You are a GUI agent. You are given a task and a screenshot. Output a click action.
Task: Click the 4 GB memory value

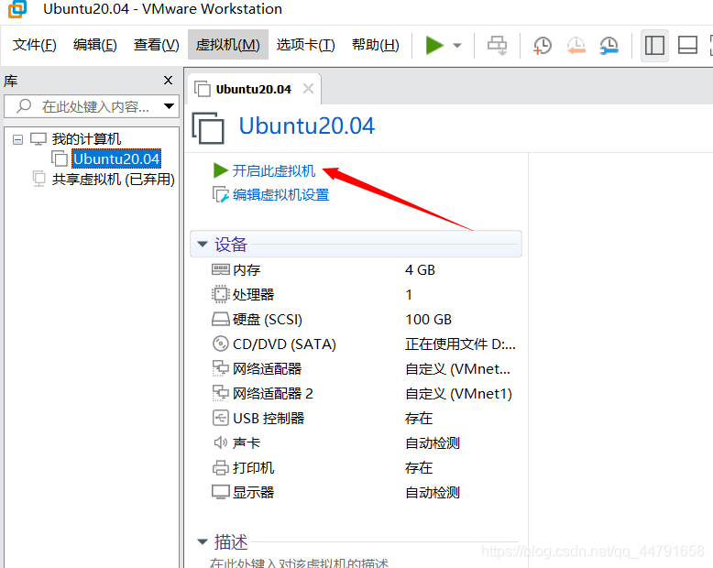tap(420, 270)
